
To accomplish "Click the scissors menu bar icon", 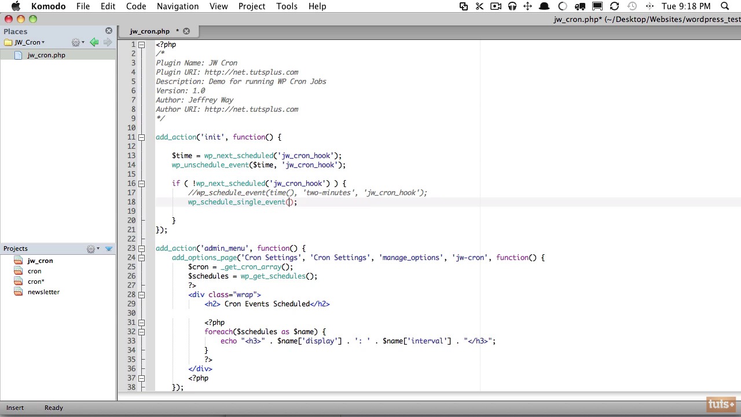I will pyautogui.click(x=479, y=6).
